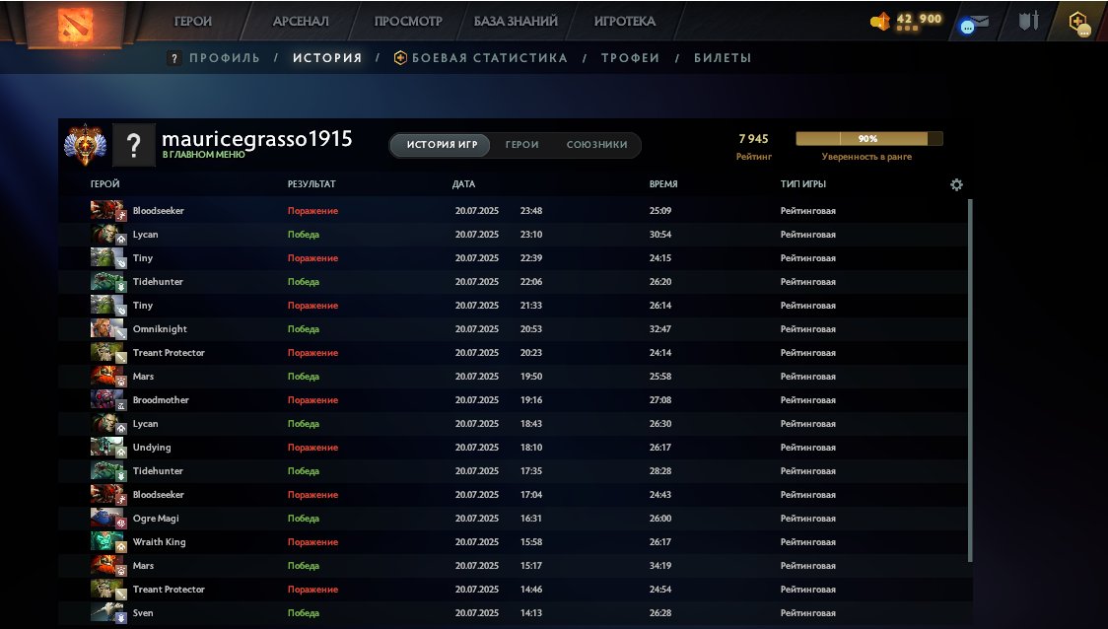Open the БАЗА ЗНАНИЙ top menu
This screenshot has width=1108, height=629.
pyautogui.click(x=516, y=22)
